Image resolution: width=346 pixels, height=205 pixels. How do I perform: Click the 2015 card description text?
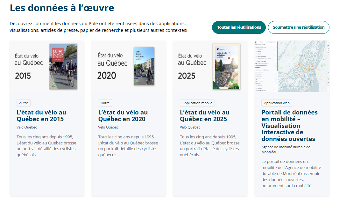pyautogui.click(x=46, y=146)
